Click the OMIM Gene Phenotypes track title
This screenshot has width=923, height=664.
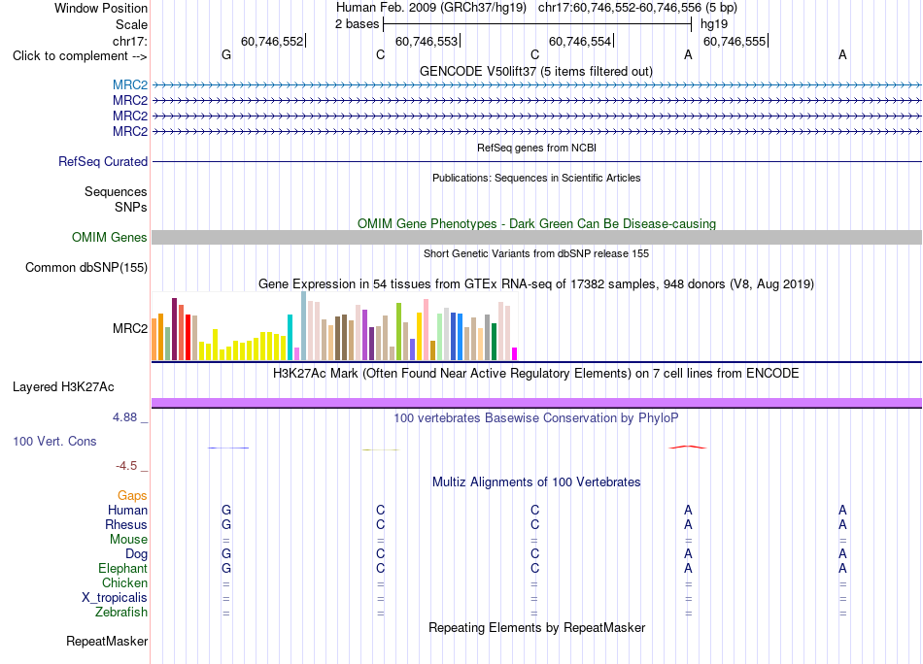537,224
